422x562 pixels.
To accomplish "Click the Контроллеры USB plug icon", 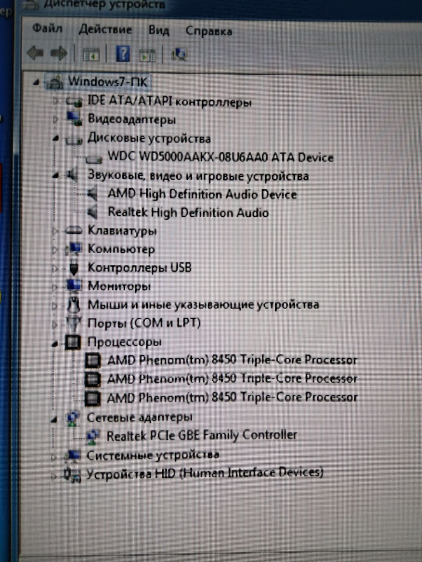I will coord(74,267).
